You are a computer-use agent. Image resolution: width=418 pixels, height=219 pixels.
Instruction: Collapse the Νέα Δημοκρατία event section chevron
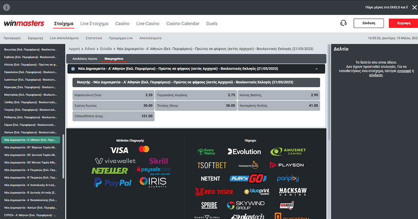[x=316, y=69]
